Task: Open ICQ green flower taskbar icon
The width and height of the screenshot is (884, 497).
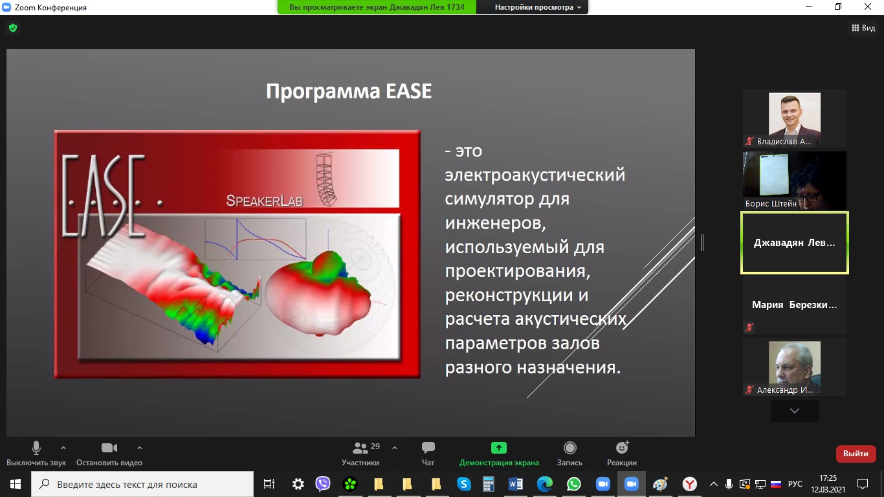Action: [x=350, y=484]
